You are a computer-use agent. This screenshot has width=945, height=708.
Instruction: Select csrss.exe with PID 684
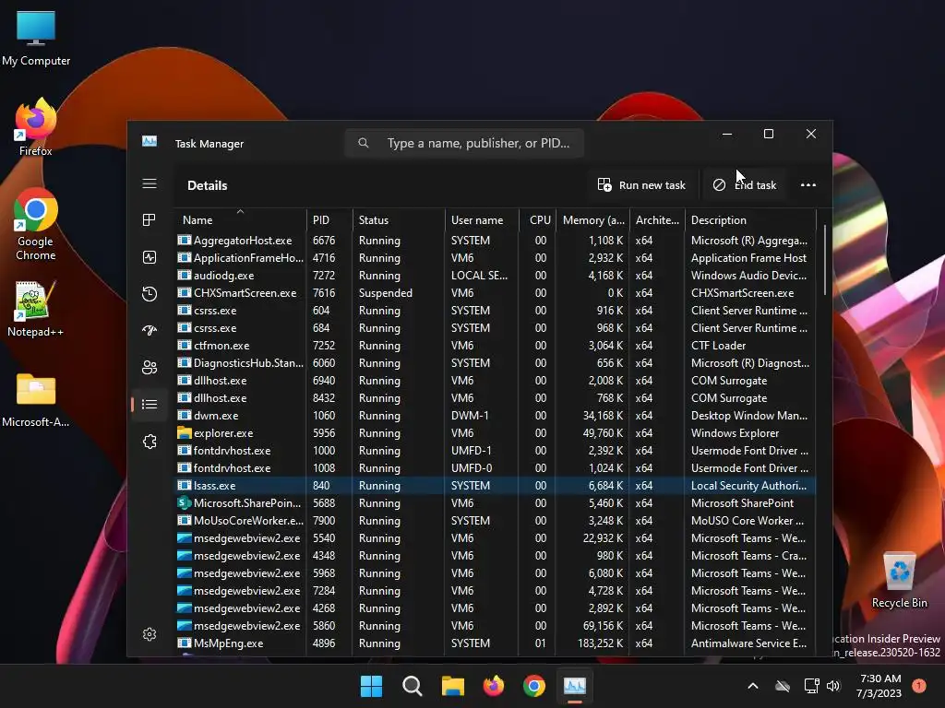[496, 328]
